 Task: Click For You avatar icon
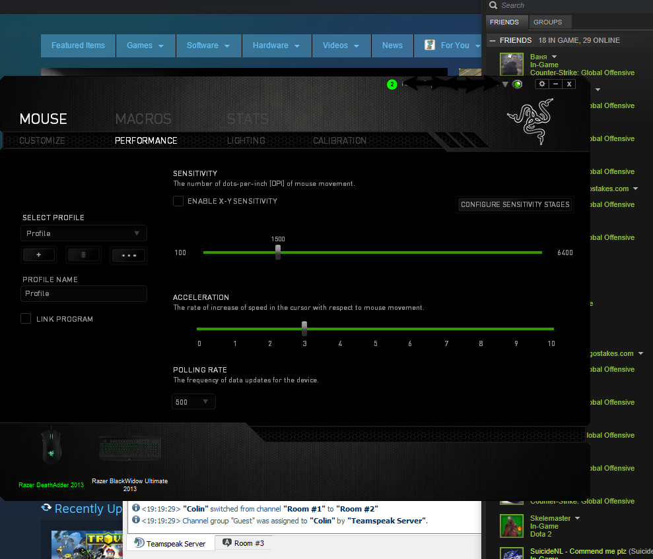430,45
